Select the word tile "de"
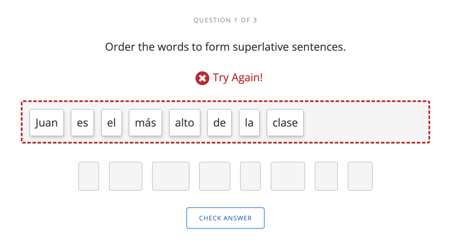The width and height of the screenshot is (453, 249). pos(219,122)
